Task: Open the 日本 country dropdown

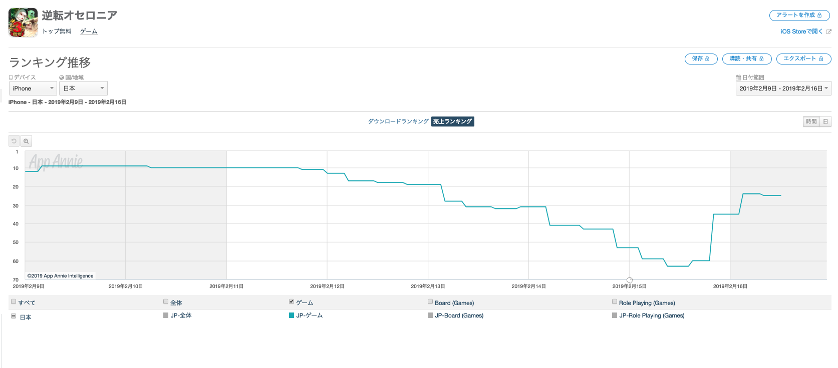Action: pos(83,88)
